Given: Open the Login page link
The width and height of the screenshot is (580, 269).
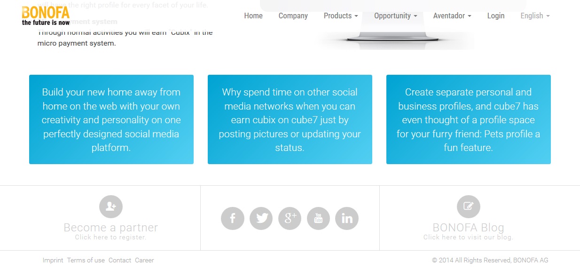Looking at the screenshot, I should [x=496, y=16].
